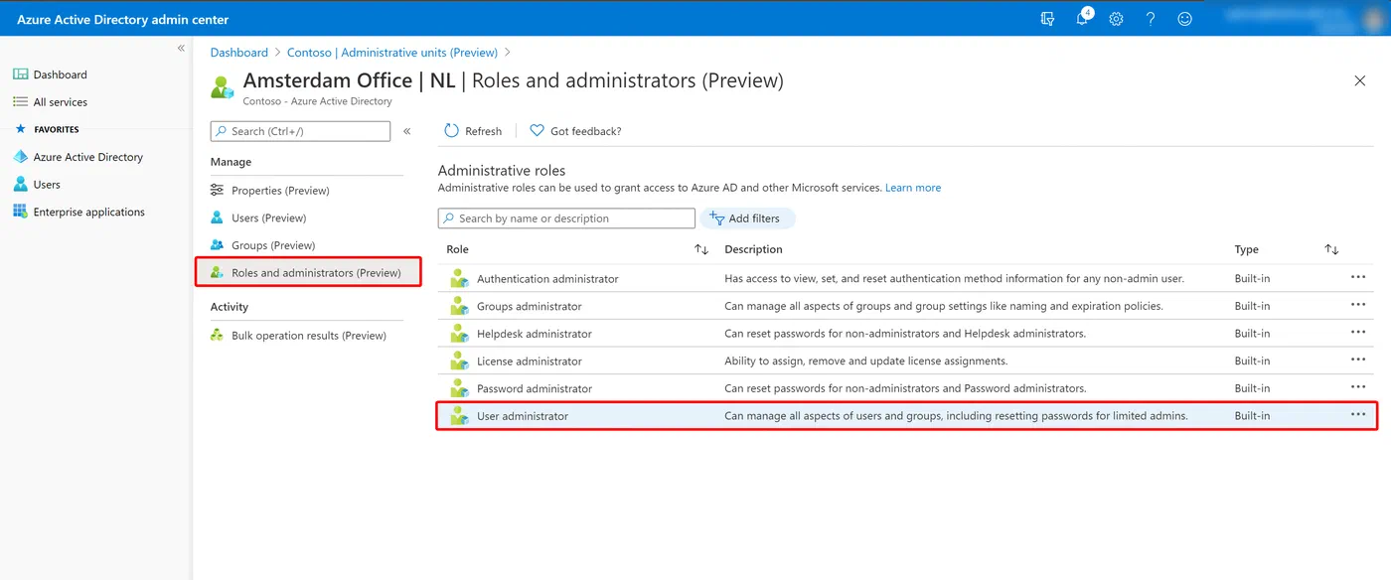
Task: Click the Groups administrator role icon
Action: [458, 306]
